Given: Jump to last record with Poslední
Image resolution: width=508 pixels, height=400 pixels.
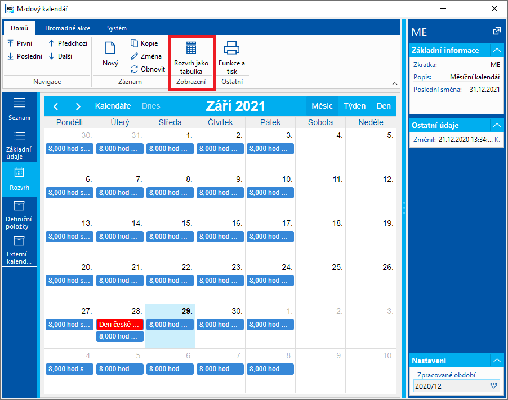Looking at the screenshot, I should click(x=25, y=56).
